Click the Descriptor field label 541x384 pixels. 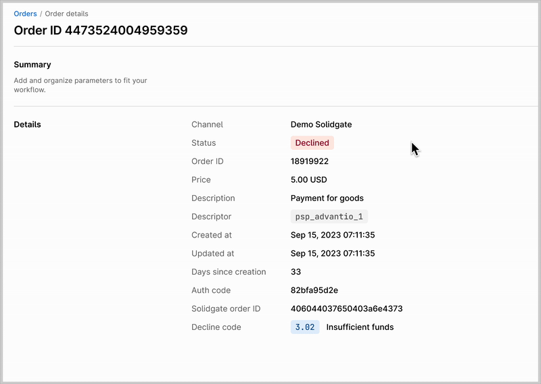pyautogui.click(x=211, y=217)
